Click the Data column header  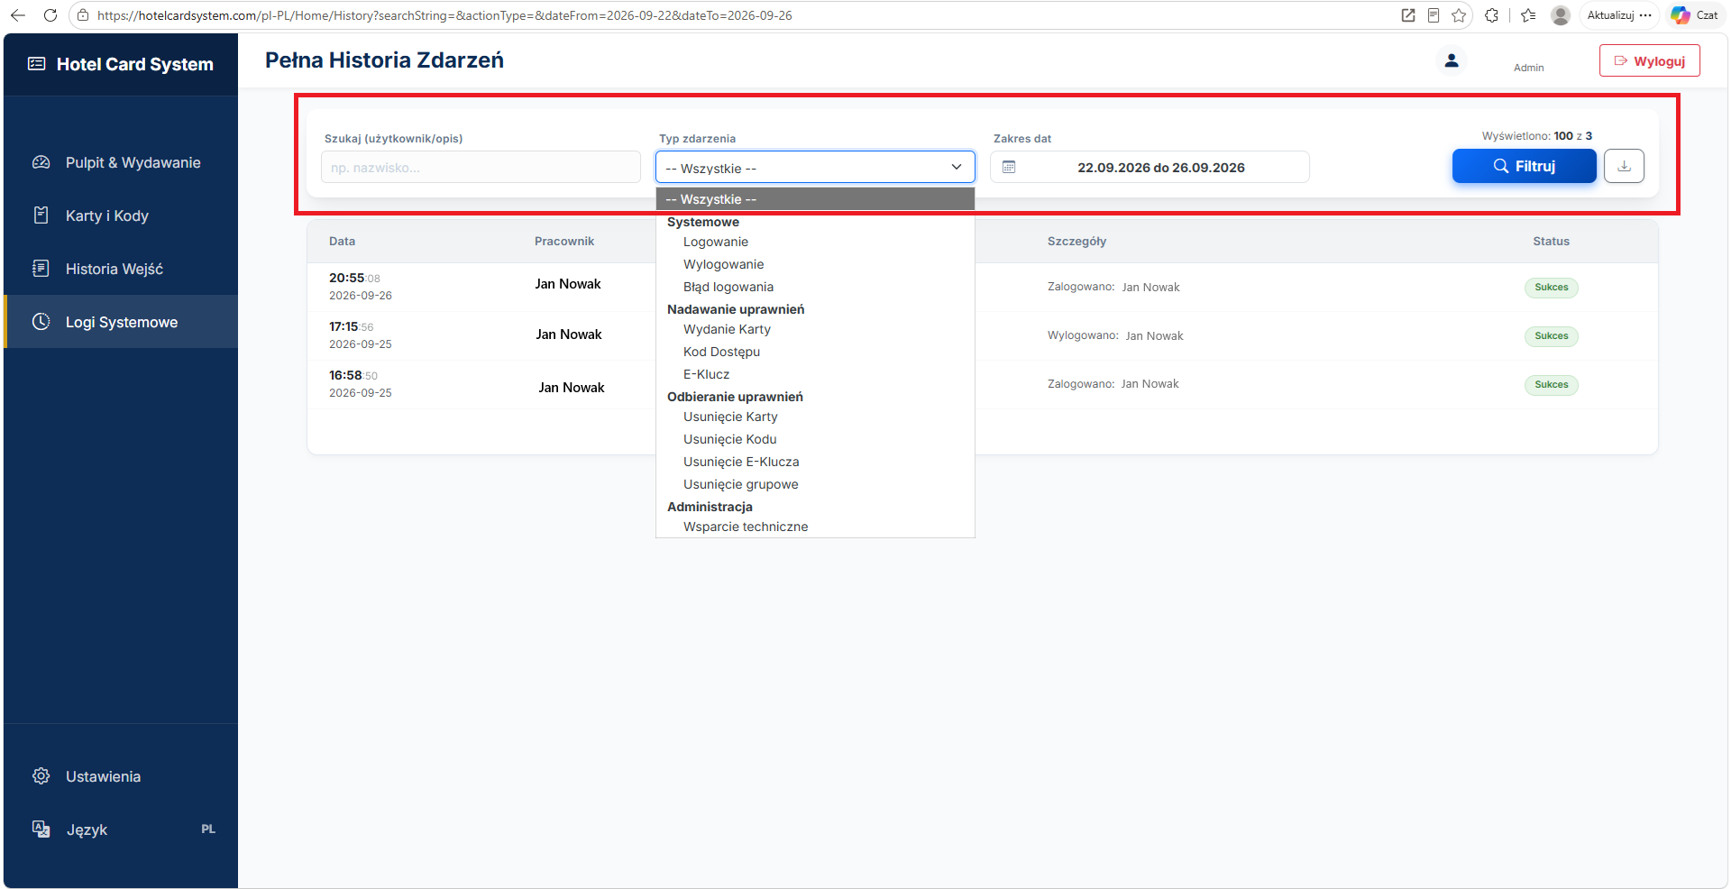tap(342, 242)
